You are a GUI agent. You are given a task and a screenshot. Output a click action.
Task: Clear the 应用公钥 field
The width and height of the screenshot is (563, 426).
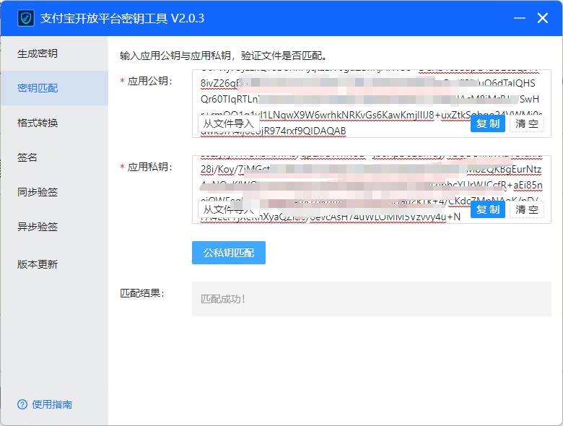pyautogui.click(x=527, y=123)
